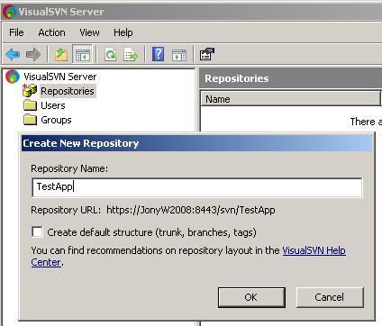This screenshot has width=382, height=326.
Task: Click the Export List toolbar icon
Action: click(131, 55)
